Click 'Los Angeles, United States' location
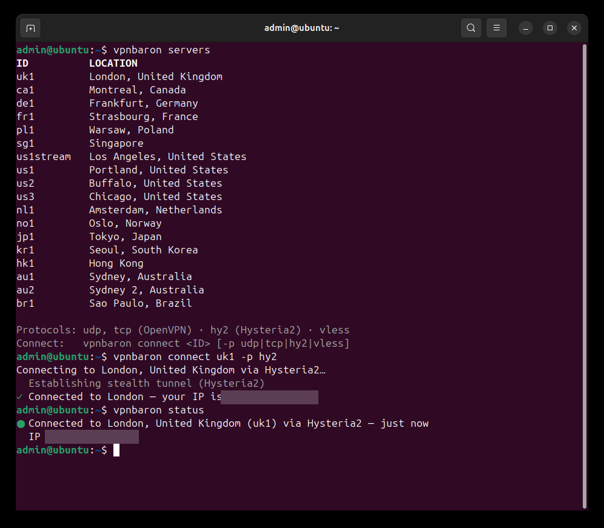Screen dimensions: 604x528 point(167,157)
